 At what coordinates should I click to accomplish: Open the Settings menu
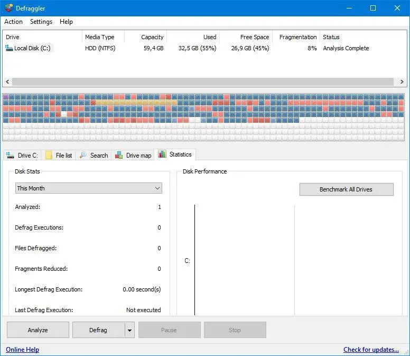(41, 22)
